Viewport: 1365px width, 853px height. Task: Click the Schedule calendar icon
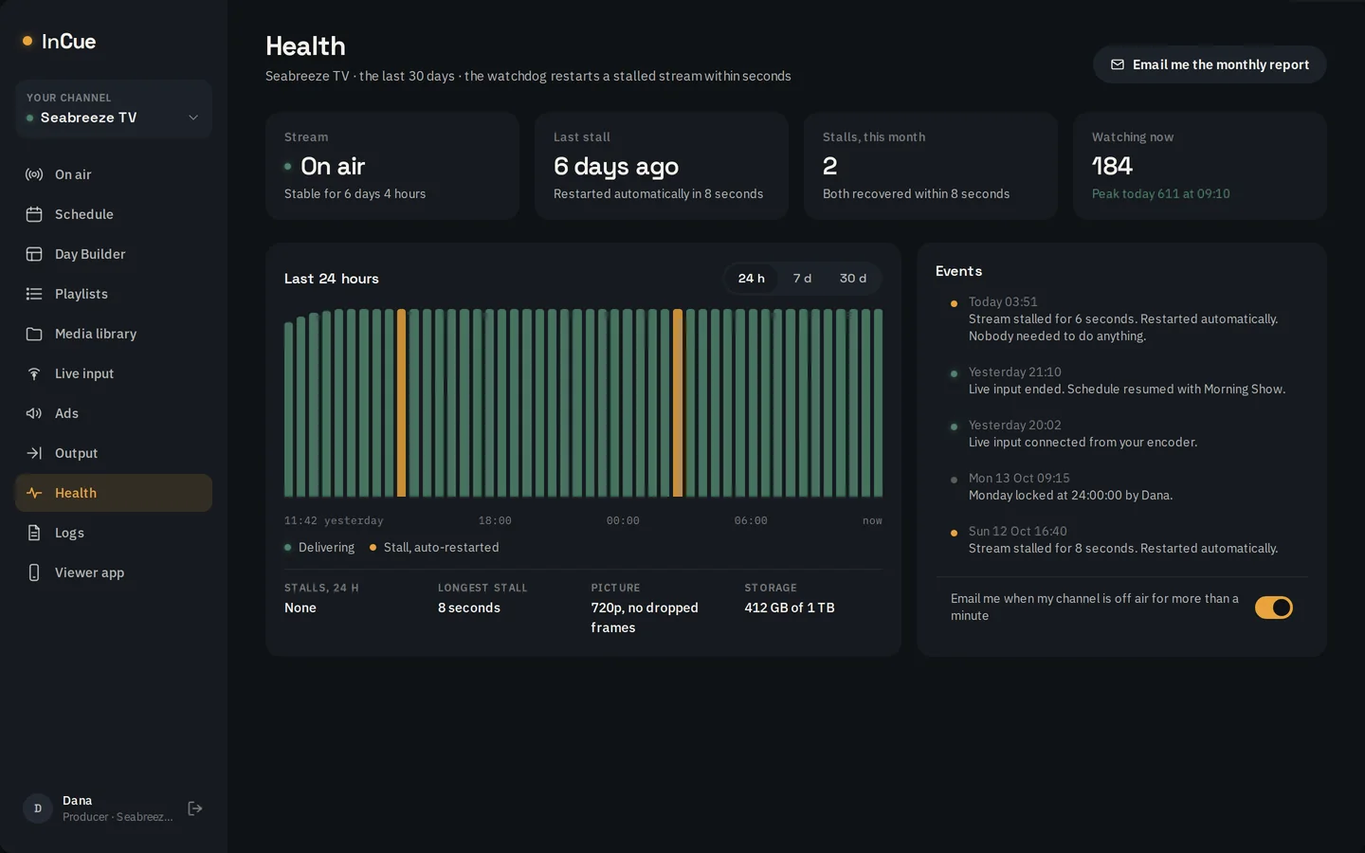coord(34,214)
